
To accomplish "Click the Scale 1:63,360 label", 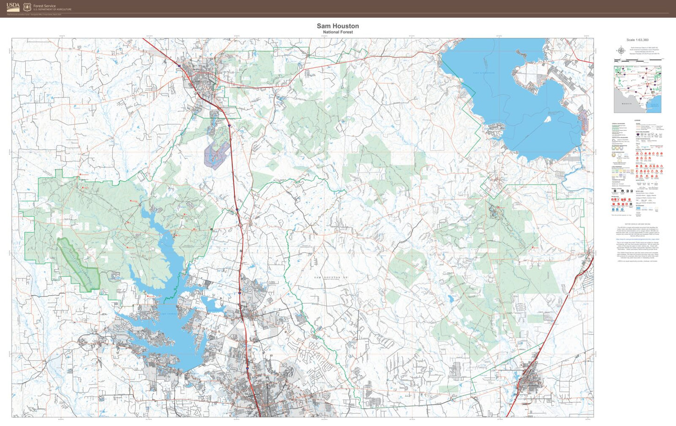I will (x=638, y=40).
